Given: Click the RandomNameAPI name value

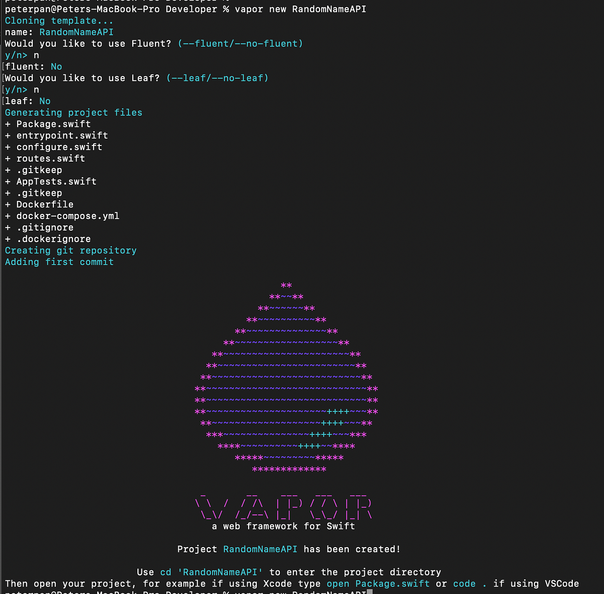Looking at the screenshot, I should pyautogui.click(x=77, y=32).
